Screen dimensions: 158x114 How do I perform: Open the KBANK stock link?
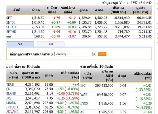[x=11, y=103]
